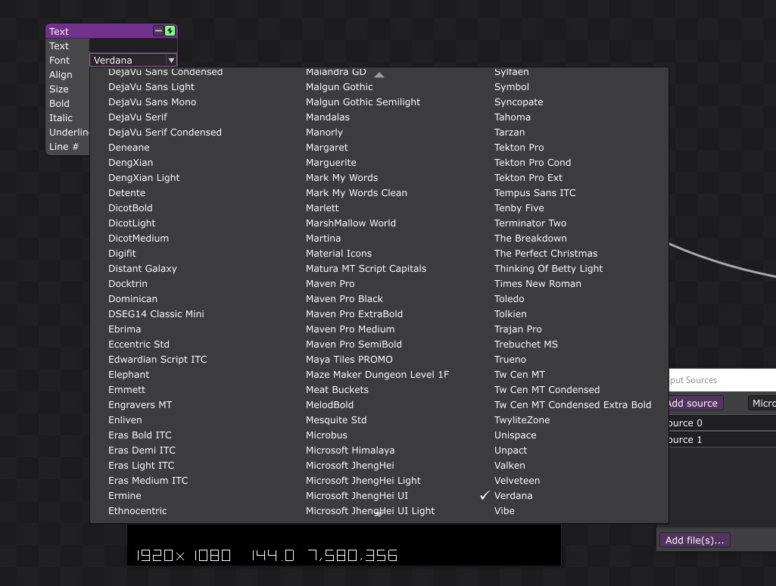Pick Velveteen font
The width and height of the screenshot is (776, 586).
[516, 481]
